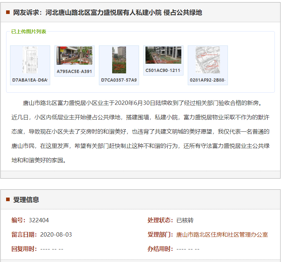Image resolution: width=282 pixels, height=262 pixels.
Task: Click the 受理信息 section heading
Action: [x=26, y=200]
